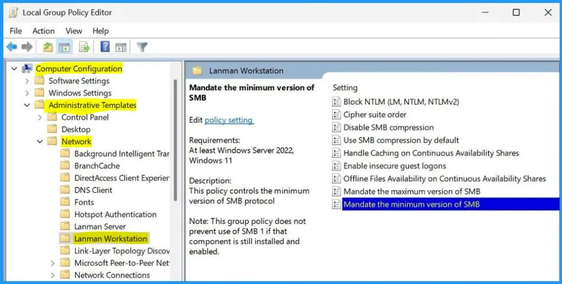The width and height of the screenshot is (562, 284).
Task: Toggle the Show/Hide Action Pane icon
Action: (x=121, y=47)
